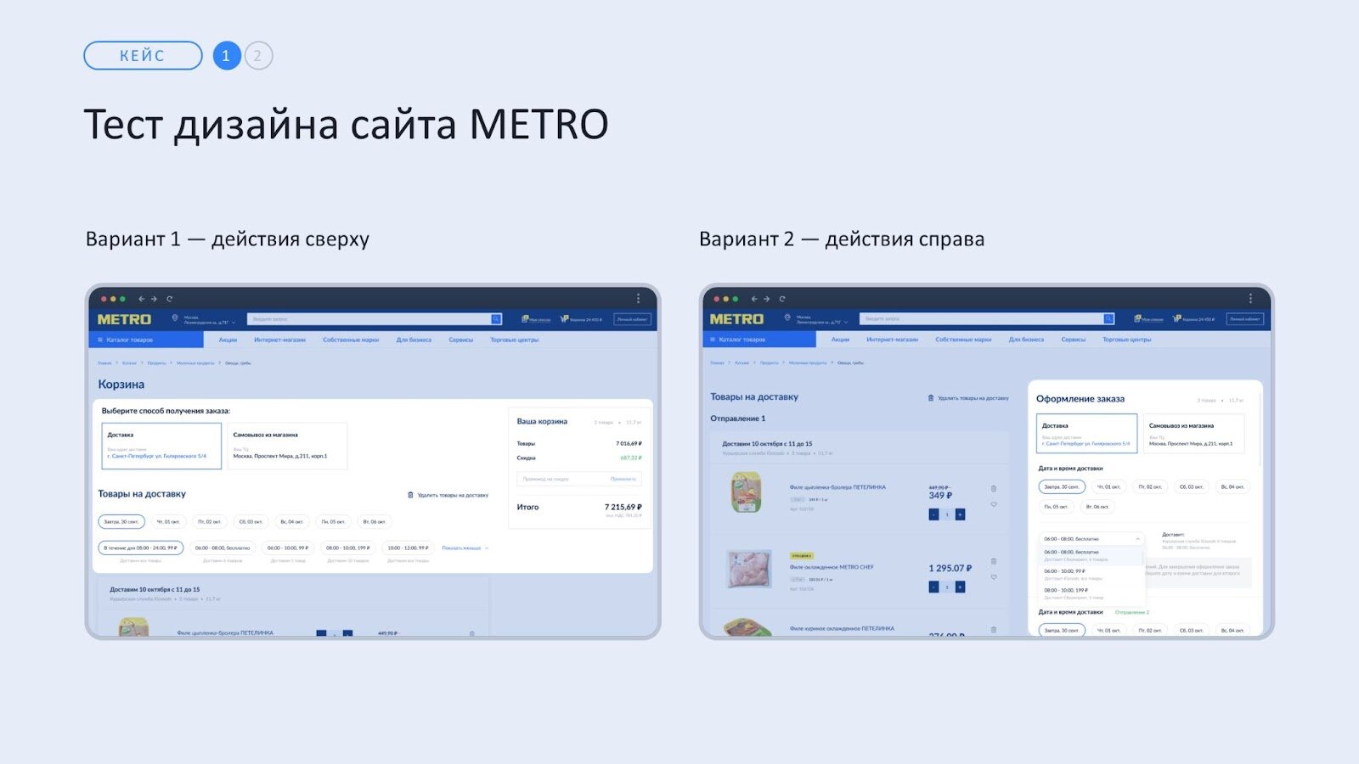Click the trash icon next to Удалить товары на доставку in Variant 2
Viewport: 1359px width, 764px height.
tap(931, 398)
